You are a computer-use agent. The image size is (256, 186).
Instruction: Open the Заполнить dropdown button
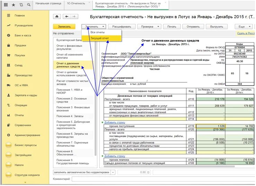click(94, 26)
